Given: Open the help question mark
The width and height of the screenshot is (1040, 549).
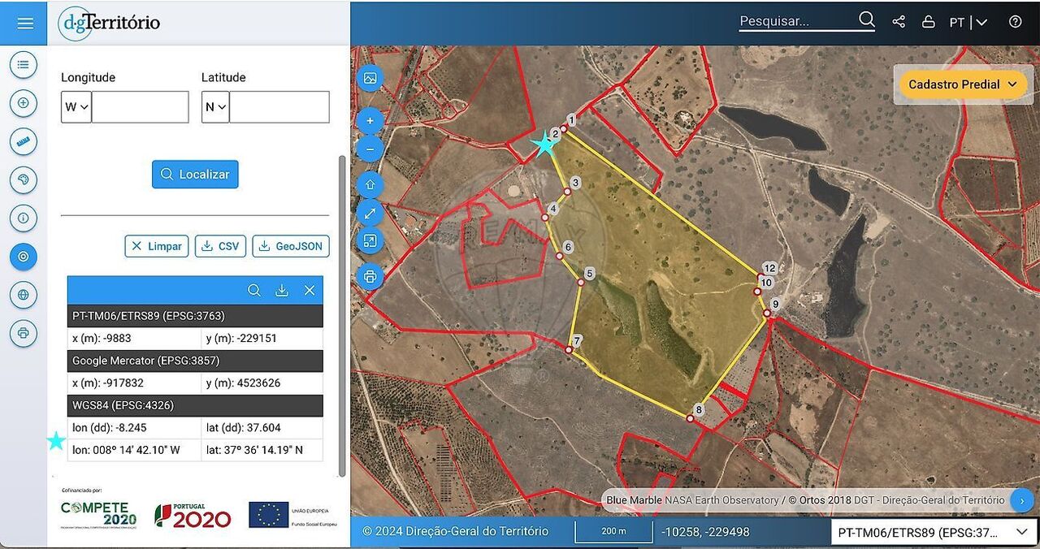Looking at the screenshot, I should coord(1015,22).
